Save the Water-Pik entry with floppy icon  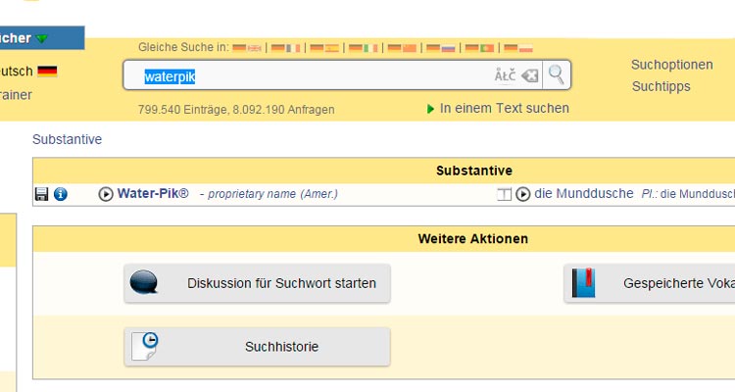pos(42,194)
